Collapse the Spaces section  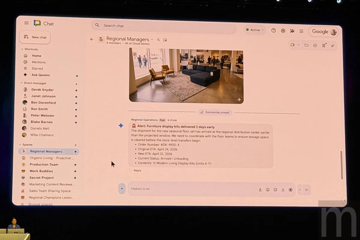click(x=20, y=145)
